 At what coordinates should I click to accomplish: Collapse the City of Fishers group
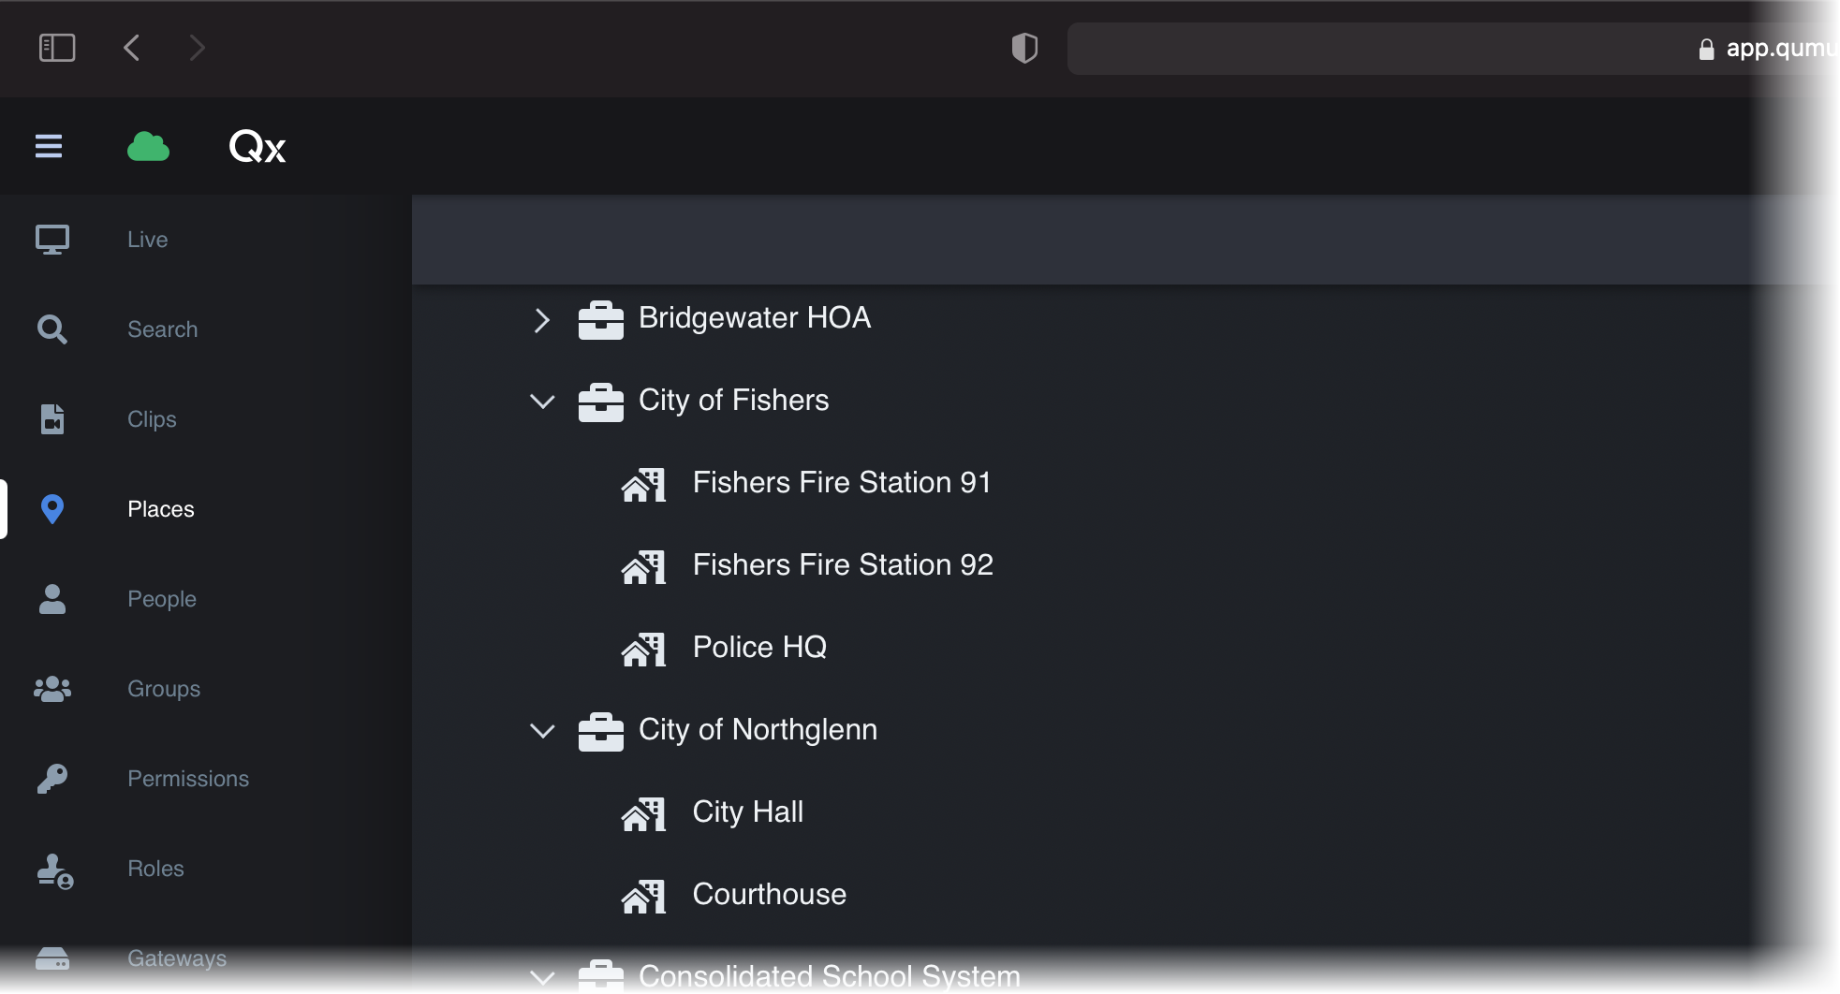coord(543,402)
